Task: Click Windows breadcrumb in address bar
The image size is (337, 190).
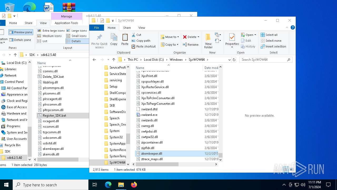Action: [x=176, y=60]
